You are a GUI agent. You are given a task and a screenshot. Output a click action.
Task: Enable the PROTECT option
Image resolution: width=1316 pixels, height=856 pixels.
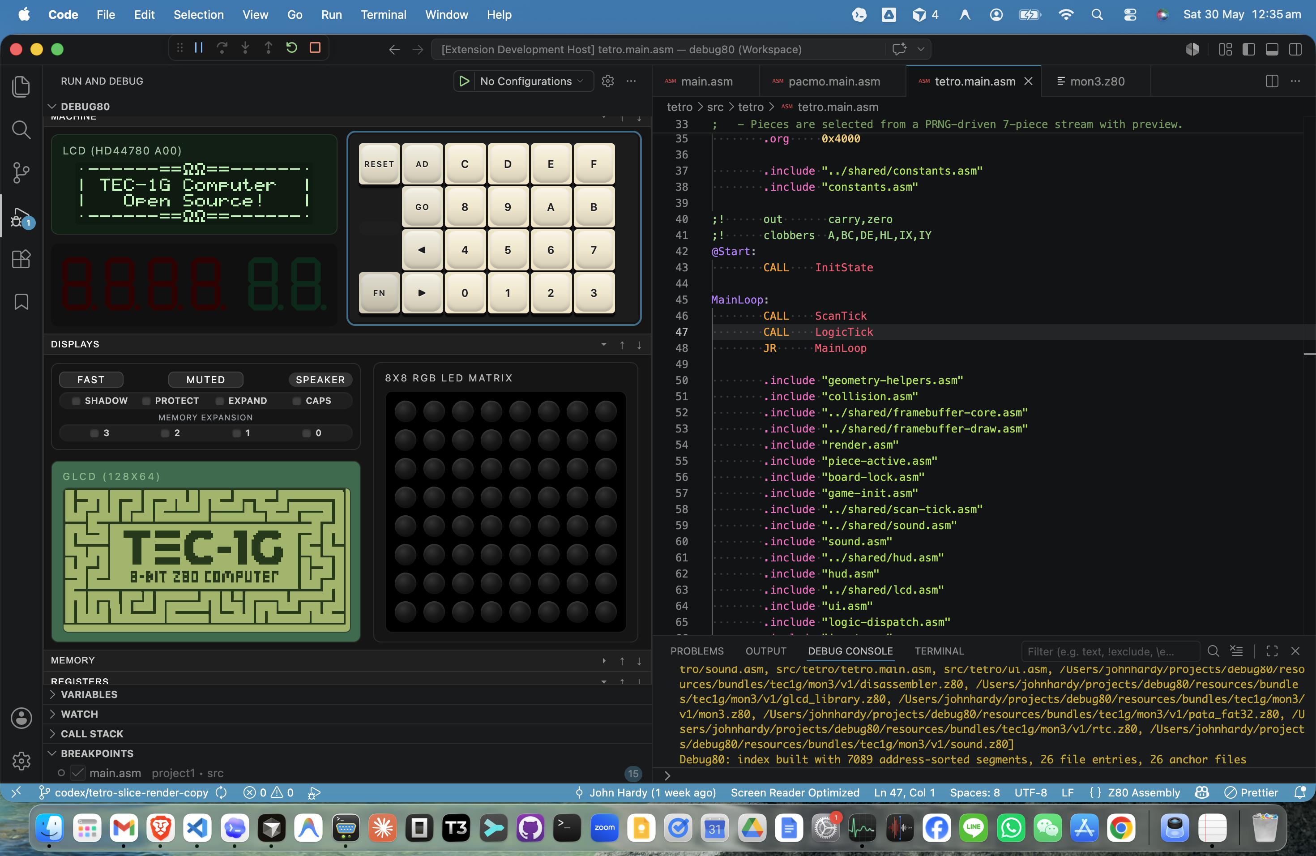click(171, 400)
